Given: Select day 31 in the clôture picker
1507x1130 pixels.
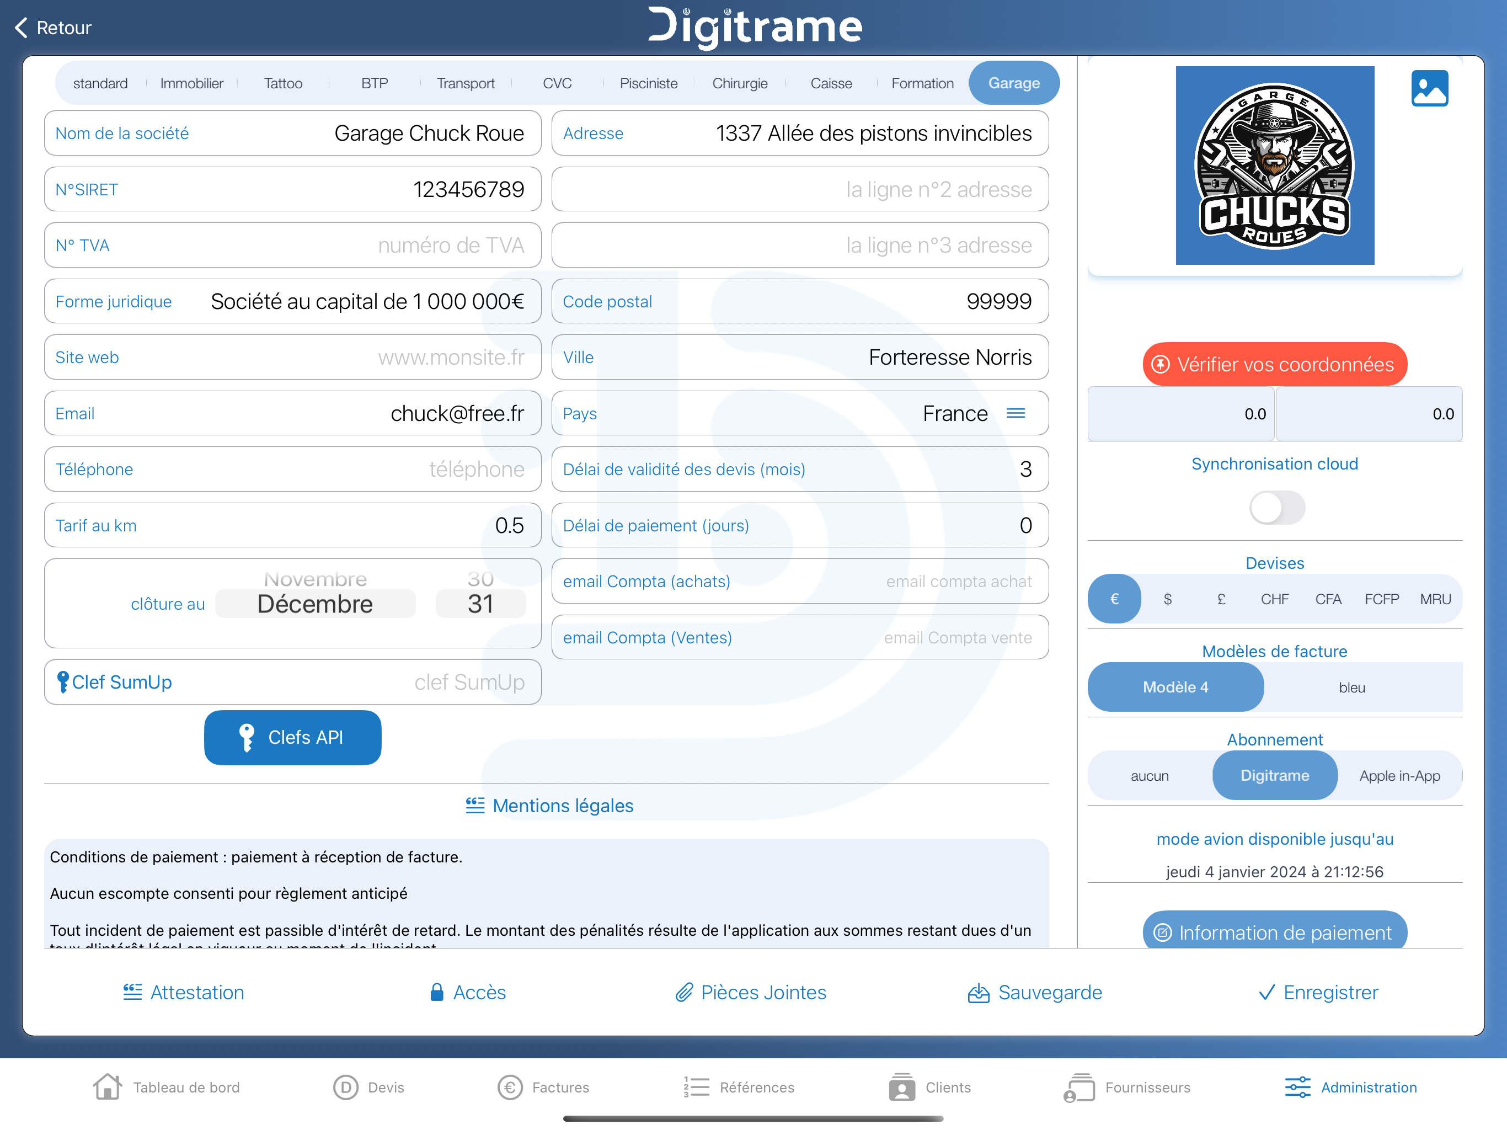Looking at the screenshot, I should click(x=480, y=604).
